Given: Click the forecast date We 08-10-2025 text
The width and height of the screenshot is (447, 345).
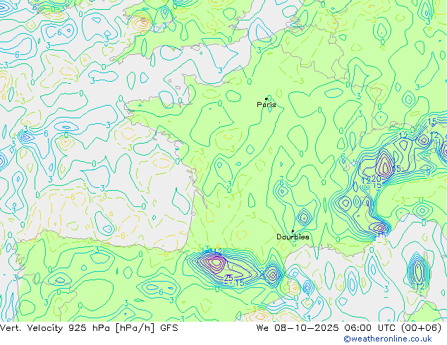Looking at the screenshot, I should 298,328.
